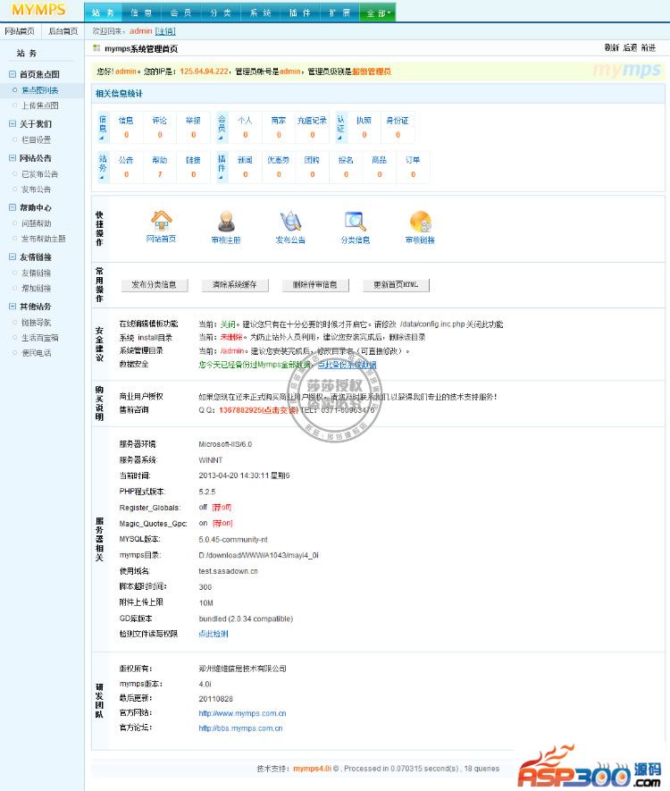Go to 网站首页 in the header
The width and height of the screenshot is (670, 791).
click(x=20, y=31)
